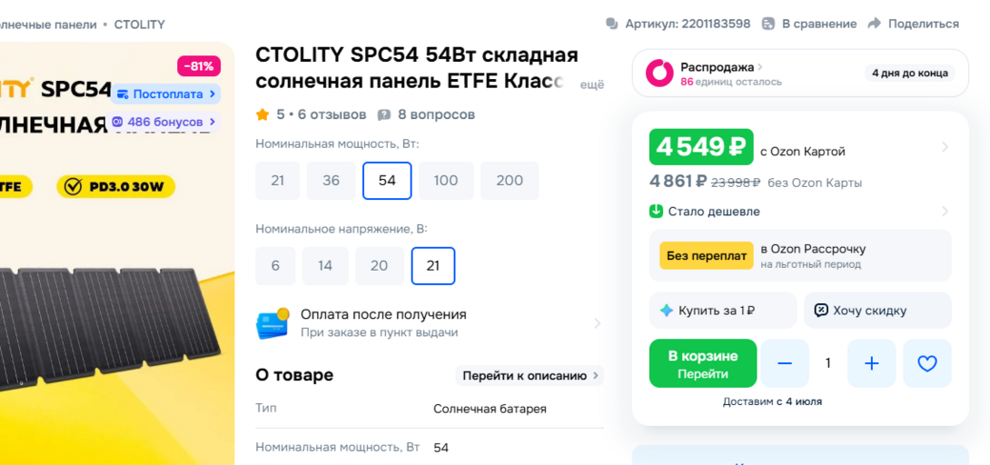Jump to description via Перейти к описанию

530,376
